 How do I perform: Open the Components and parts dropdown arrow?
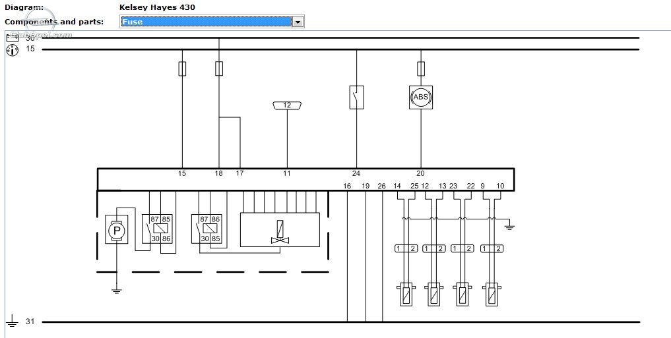pyautogui.click(x=298, y=21)
